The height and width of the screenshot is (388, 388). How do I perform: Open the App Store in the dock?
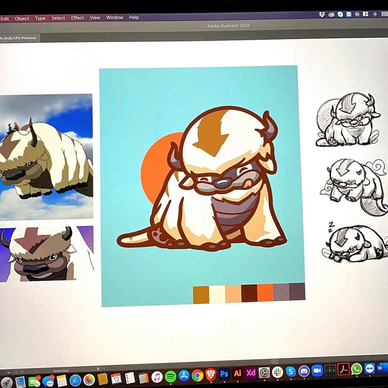(x=184, y=375)
